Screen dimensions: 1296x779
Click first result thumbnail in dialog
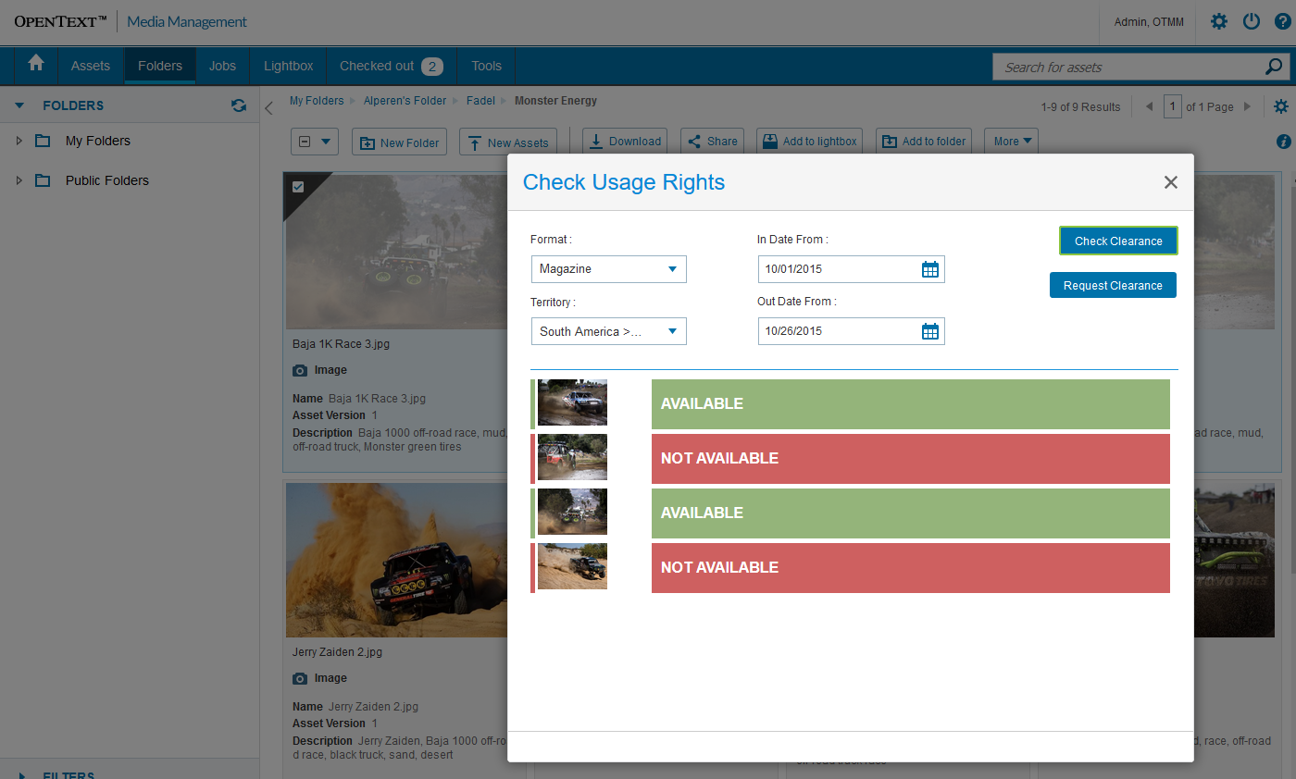pos(572,402)
